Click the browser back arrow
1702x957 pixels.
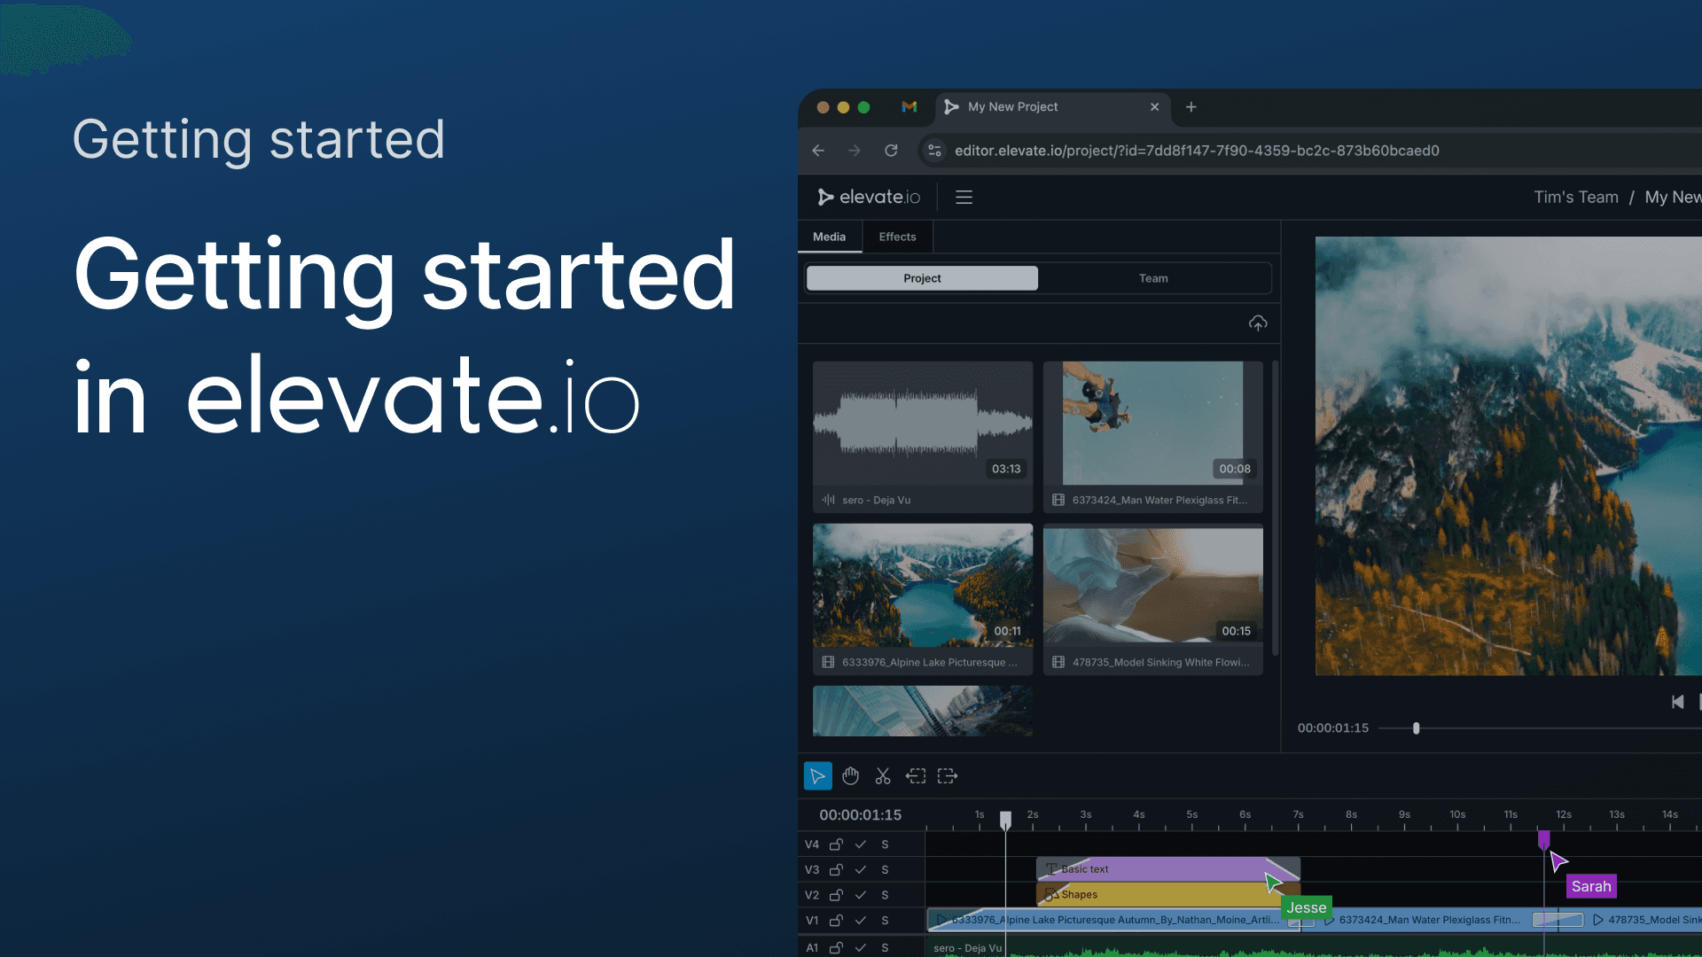tap(818, 151)
